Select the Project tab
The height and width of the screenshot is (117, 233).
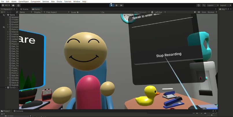[x=5, y=111]
